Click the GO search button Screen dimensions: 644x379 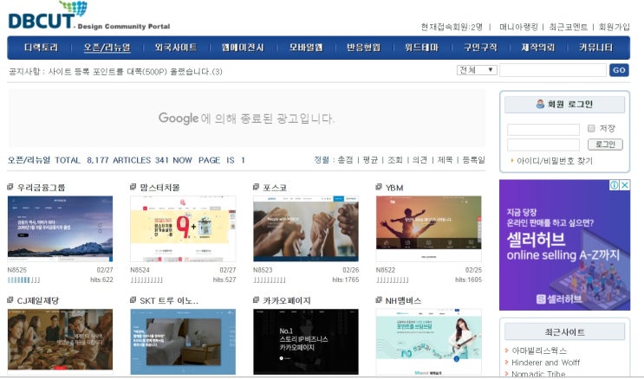click(x=619, y=70)
